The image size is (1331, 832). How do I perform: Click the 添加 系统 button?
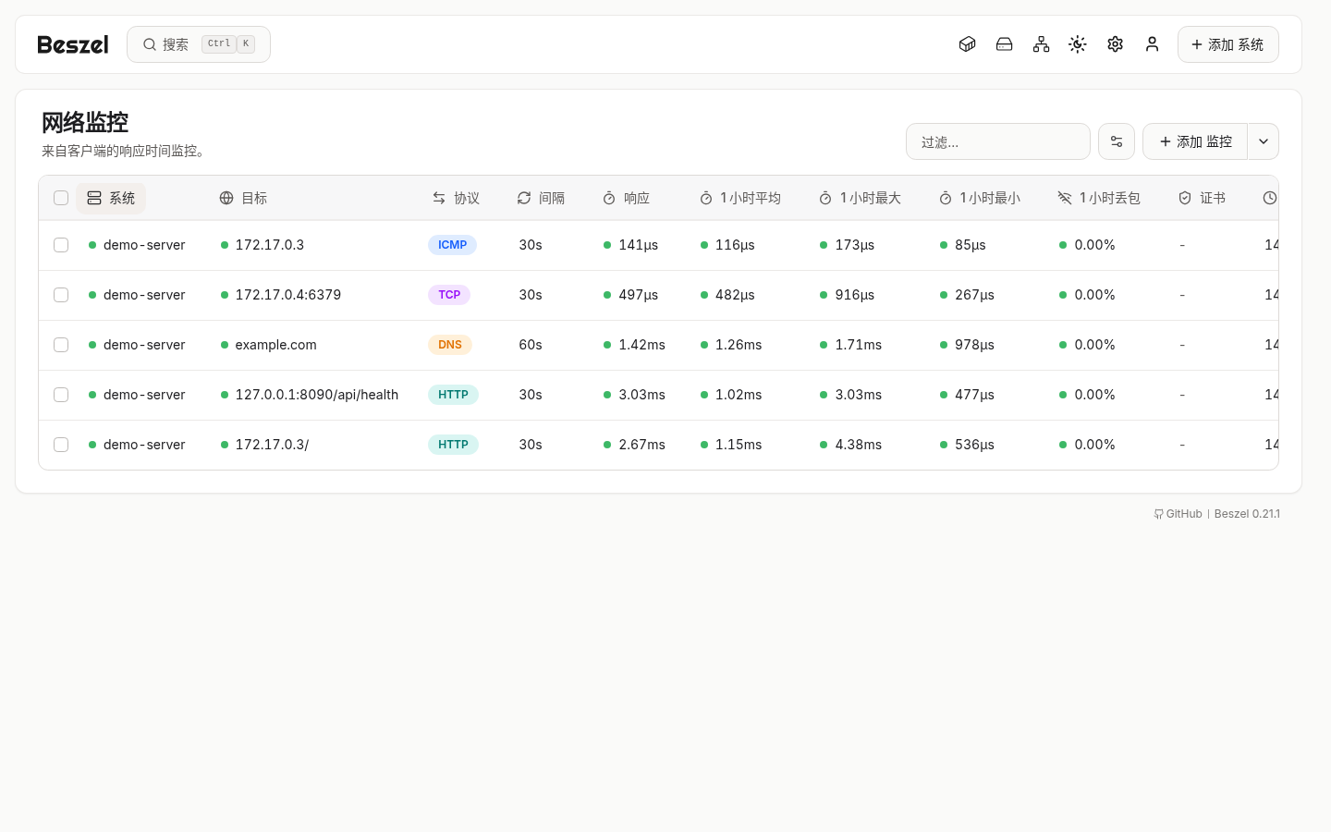[1227, 44]
